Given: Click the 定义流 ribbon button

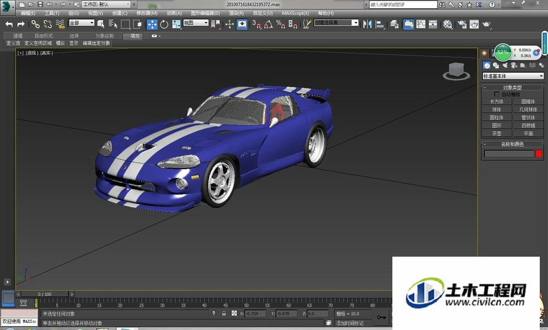Looking at the screenshot, I should (x=13, y=43).
